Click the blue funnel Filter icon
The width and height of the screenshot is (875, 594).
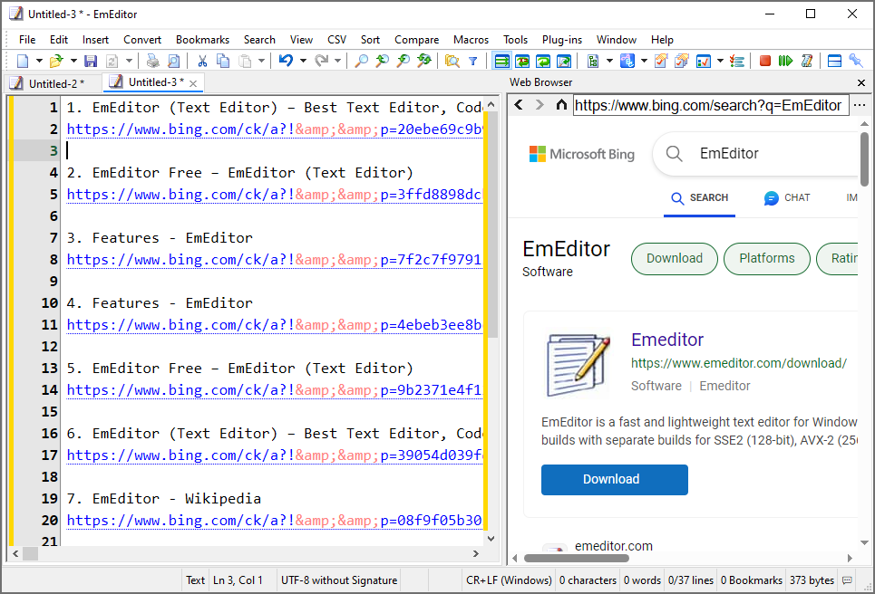coord(472,62)
